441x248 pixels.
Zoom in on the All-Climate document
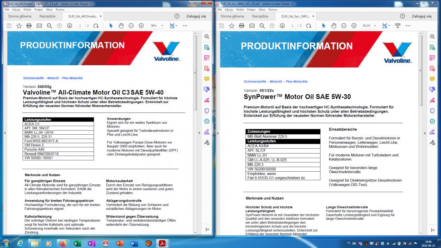141,26
